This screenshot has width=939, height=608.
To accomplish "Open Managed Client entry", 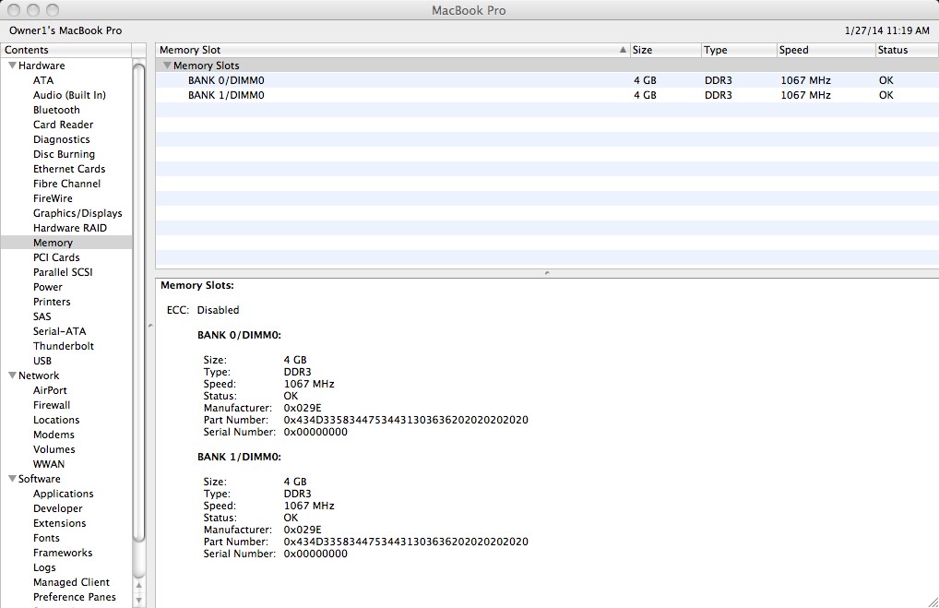I will pyautogui.click(x=71, y=582).
